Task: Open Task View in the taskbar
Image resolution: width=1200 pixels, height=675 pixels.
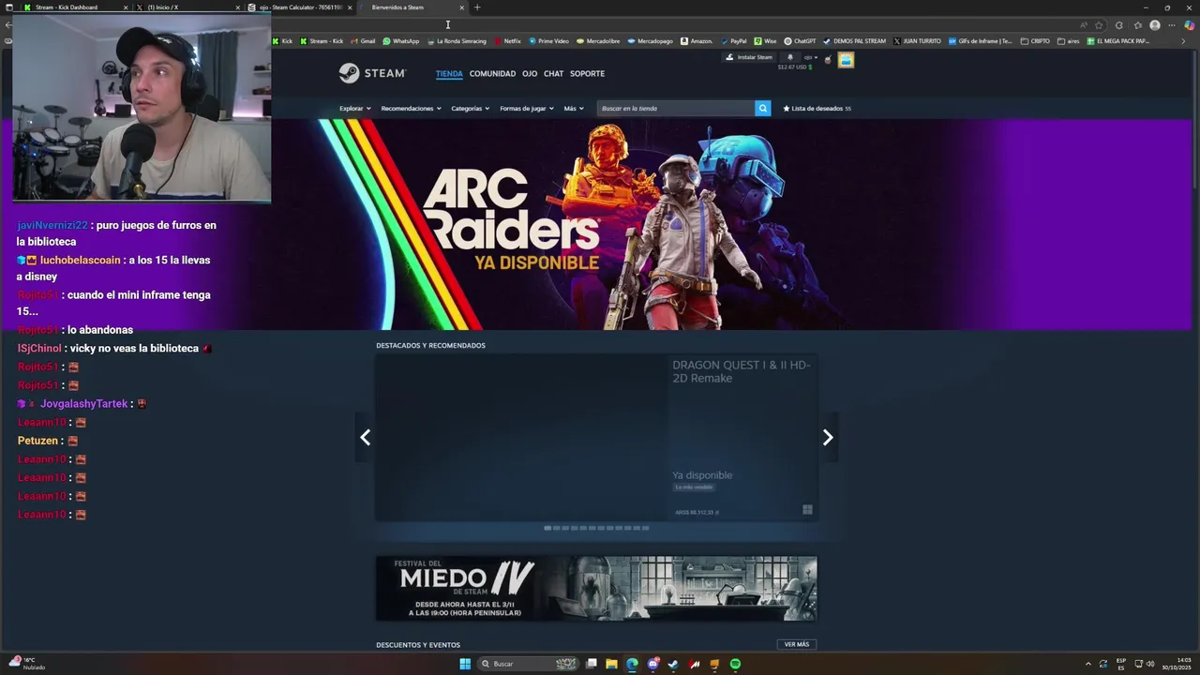Action: [591, 664]
